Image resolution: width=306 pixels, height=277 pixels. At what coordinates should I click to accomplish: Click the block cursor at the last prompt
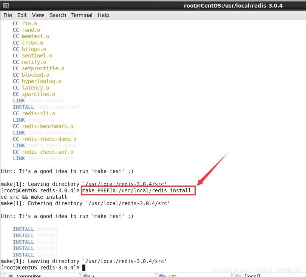(x=84, y=268)
